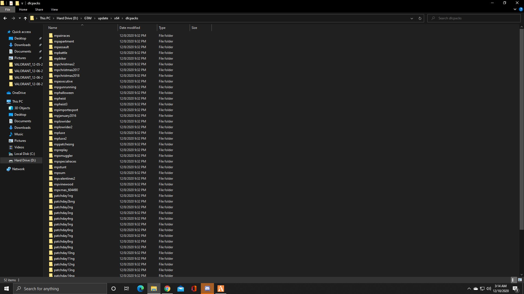Click the Refresh button in the address bar
Screen dimensions: 524x294
(420, 18)
